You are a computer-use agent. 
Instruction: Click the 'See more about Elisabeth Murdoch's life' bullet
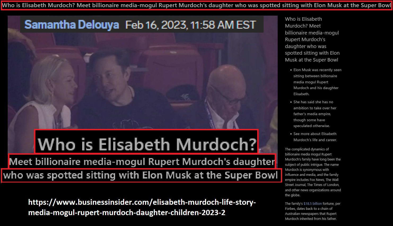[315, 137]
